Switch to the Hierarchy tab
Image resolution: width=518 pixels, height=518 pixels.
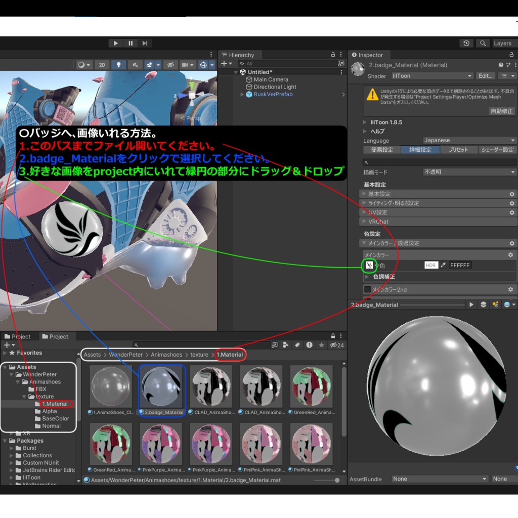241,55
